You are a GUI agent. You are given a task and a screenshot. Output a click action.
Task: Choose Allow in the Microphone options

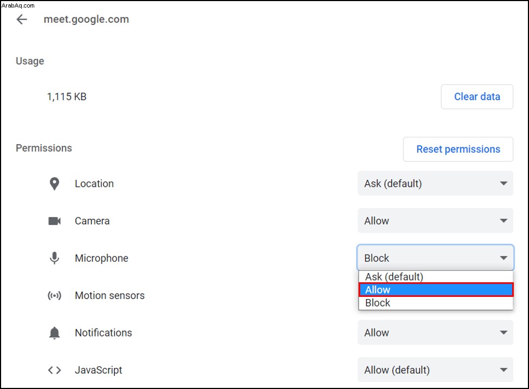(436, 290)
